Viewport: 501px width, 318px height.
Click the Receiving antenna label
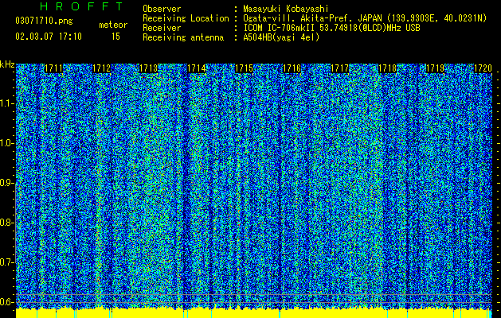(183, 37)
